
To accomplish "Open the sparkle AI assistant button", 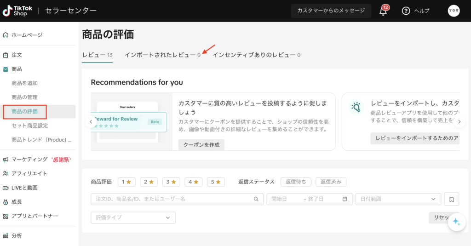I will [x=456, y=222].
